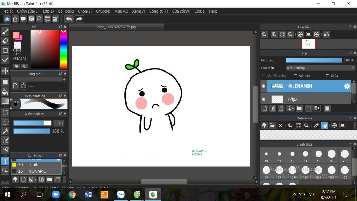Select the Eraser tool
Screen dimensions: 357x201
tap(5, 41)
